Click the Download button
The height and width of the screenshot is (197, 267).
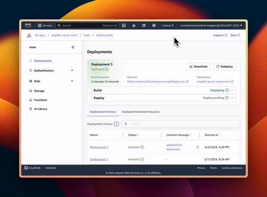pos(198,67)
